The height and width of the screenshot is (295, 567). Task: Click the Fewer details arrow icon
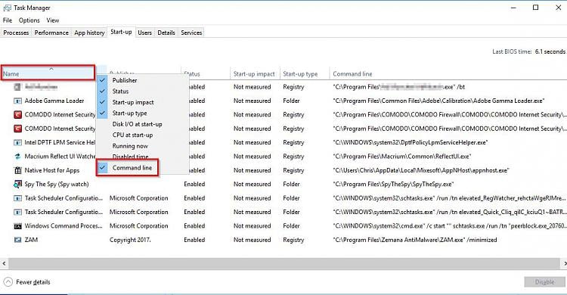[8, 282]
